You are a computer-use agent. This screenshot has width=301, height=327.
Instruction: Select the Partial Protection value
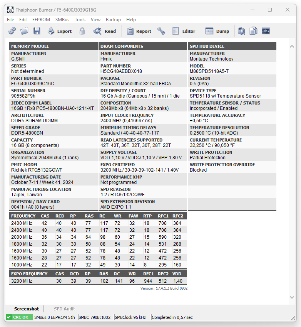[207, 158]
